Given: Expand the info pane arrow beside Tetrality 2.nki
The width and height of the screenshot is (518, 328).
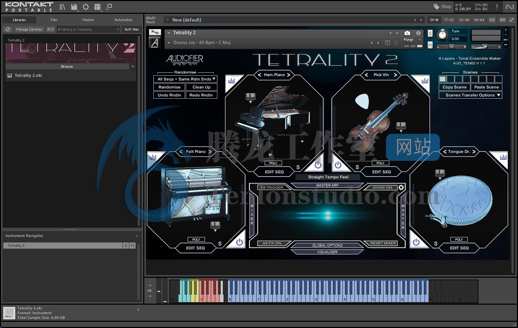Looking at the screenshot, I should coord(138,309).
